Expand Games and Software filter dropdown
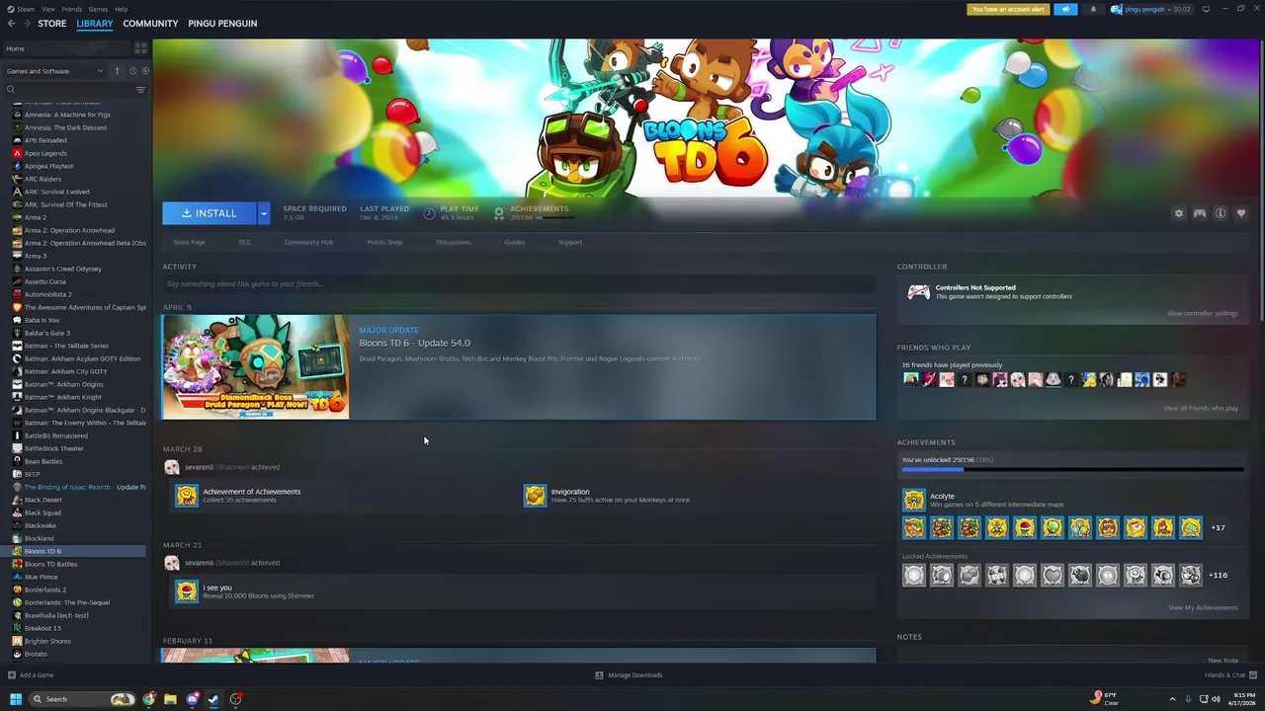 (54, 71)
